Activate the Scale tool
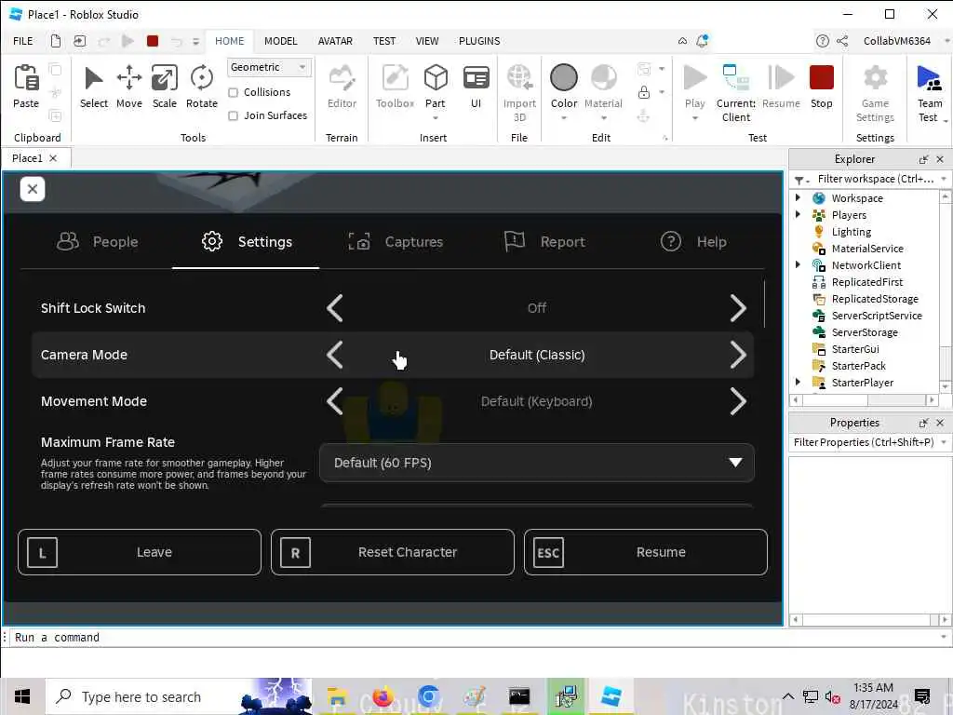Screen dimensions: 953x715 click(x=164, y=87)
